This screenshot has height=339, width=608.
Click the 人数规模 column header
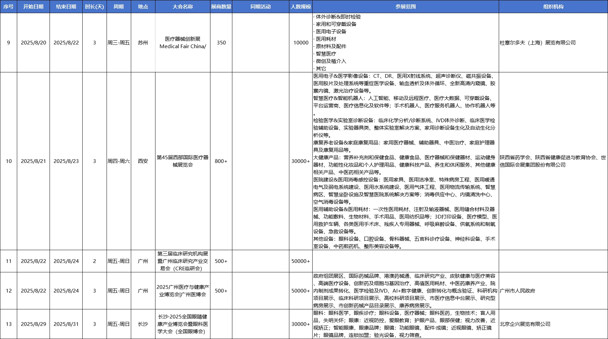301,6
